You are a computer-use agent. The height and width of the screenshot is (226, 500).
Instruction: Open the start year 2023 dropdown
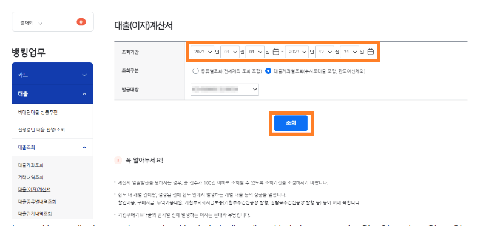[202, 52]
